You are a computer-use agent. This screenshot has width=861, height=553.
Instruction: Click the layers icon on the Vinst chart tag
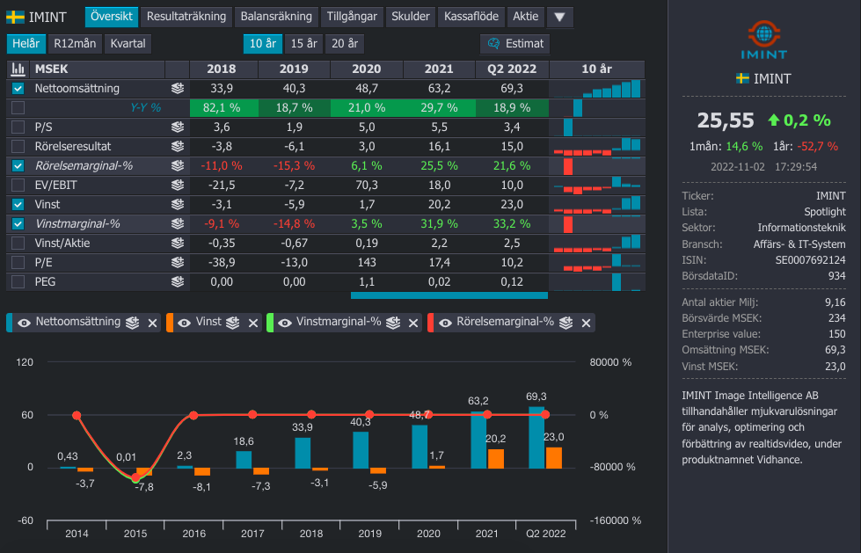coord(234,323)
